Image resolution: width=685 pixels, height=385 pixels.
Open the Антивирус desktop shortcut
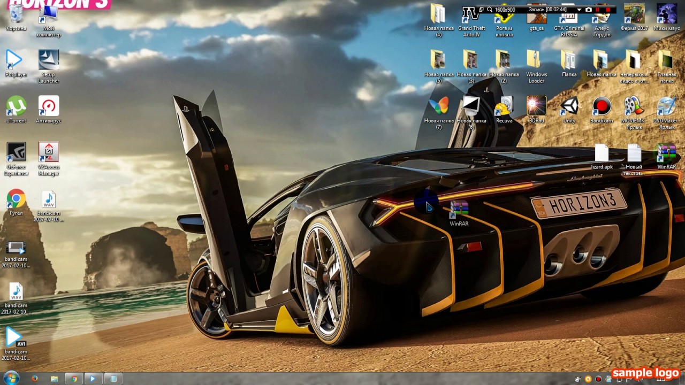[x=49, y=110]
